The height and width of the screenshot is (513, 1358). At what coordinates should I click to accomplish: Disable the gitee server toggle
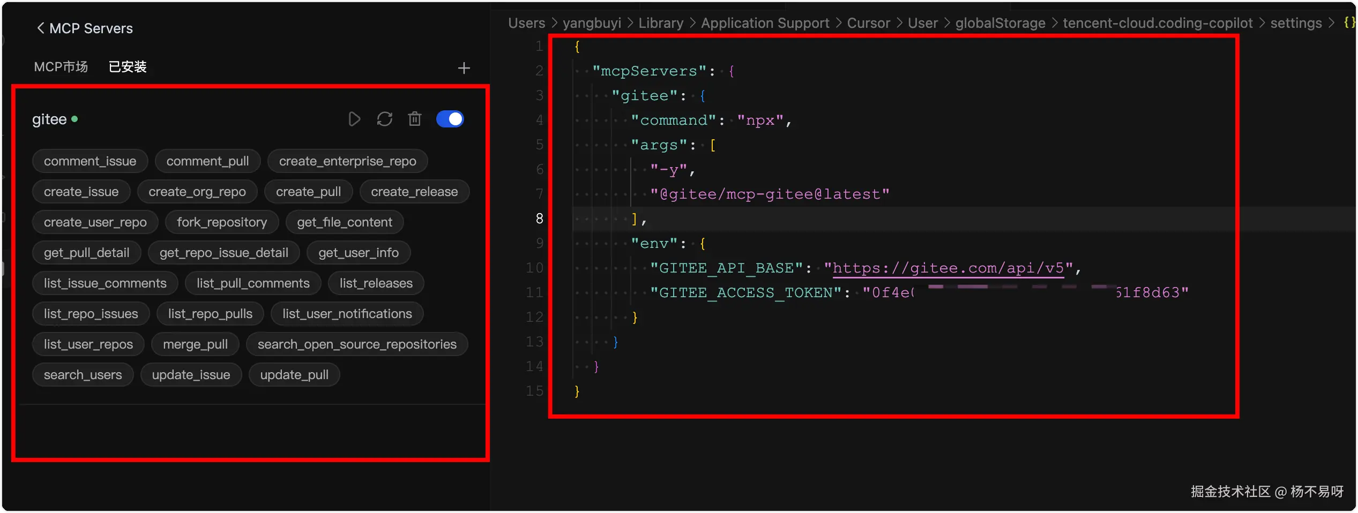click(450, 119)
